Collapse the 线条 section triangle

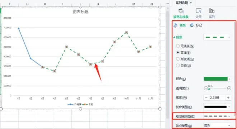[x=174, y=37]
